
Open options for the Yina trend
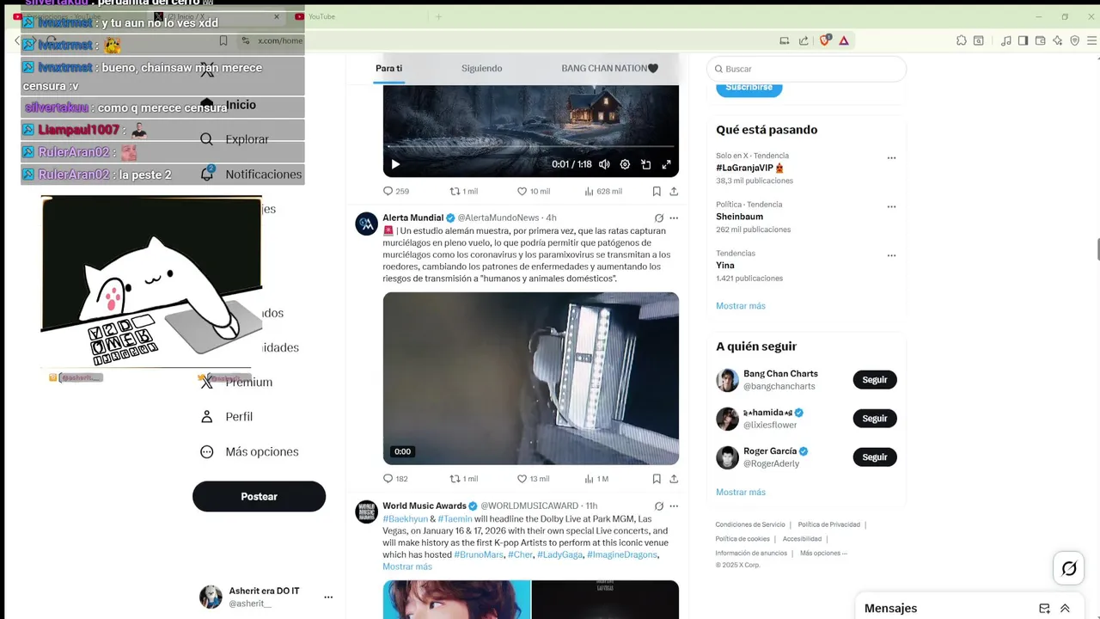coord(891,256)
